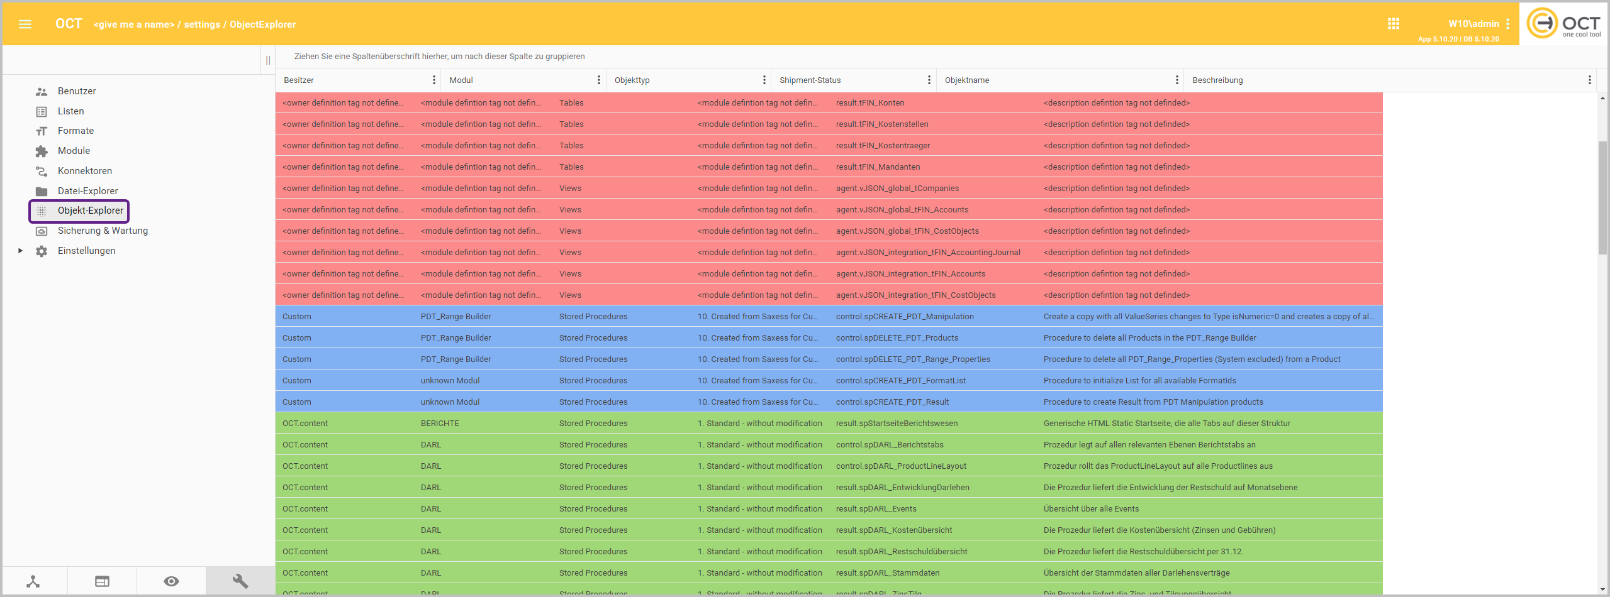Open the hamburger navigation menu
The height and width of the screenshot is (597, 1610).
tap(25, 24)
